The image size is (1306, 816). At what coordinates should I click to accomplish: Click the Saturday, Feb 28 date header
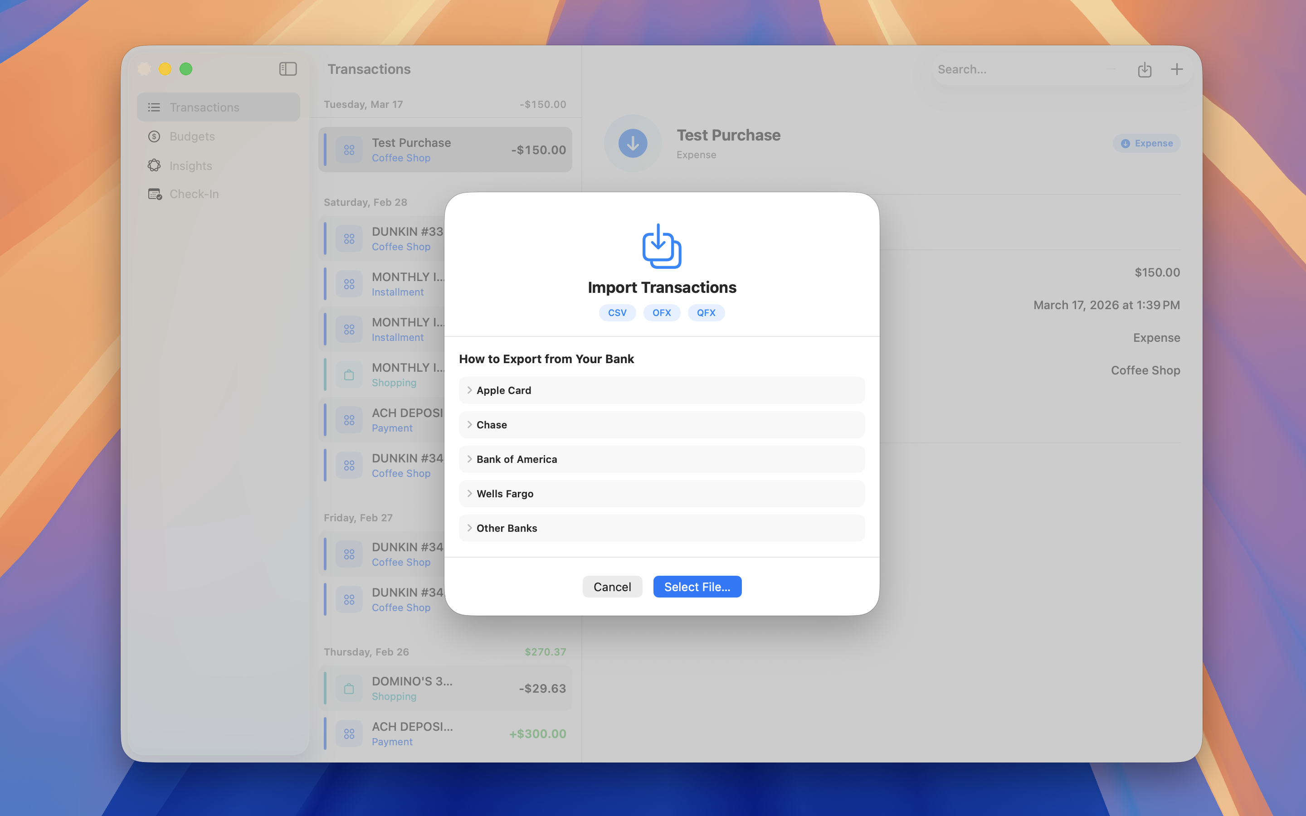click(365, 202)
